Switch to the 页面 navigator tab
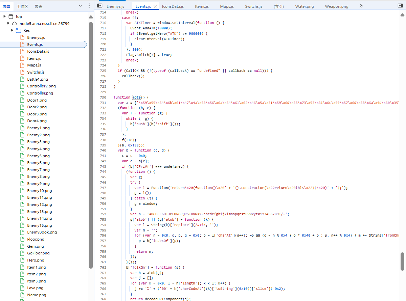The height and width of the screenshot is (301, 406). (x=6, y=6)
